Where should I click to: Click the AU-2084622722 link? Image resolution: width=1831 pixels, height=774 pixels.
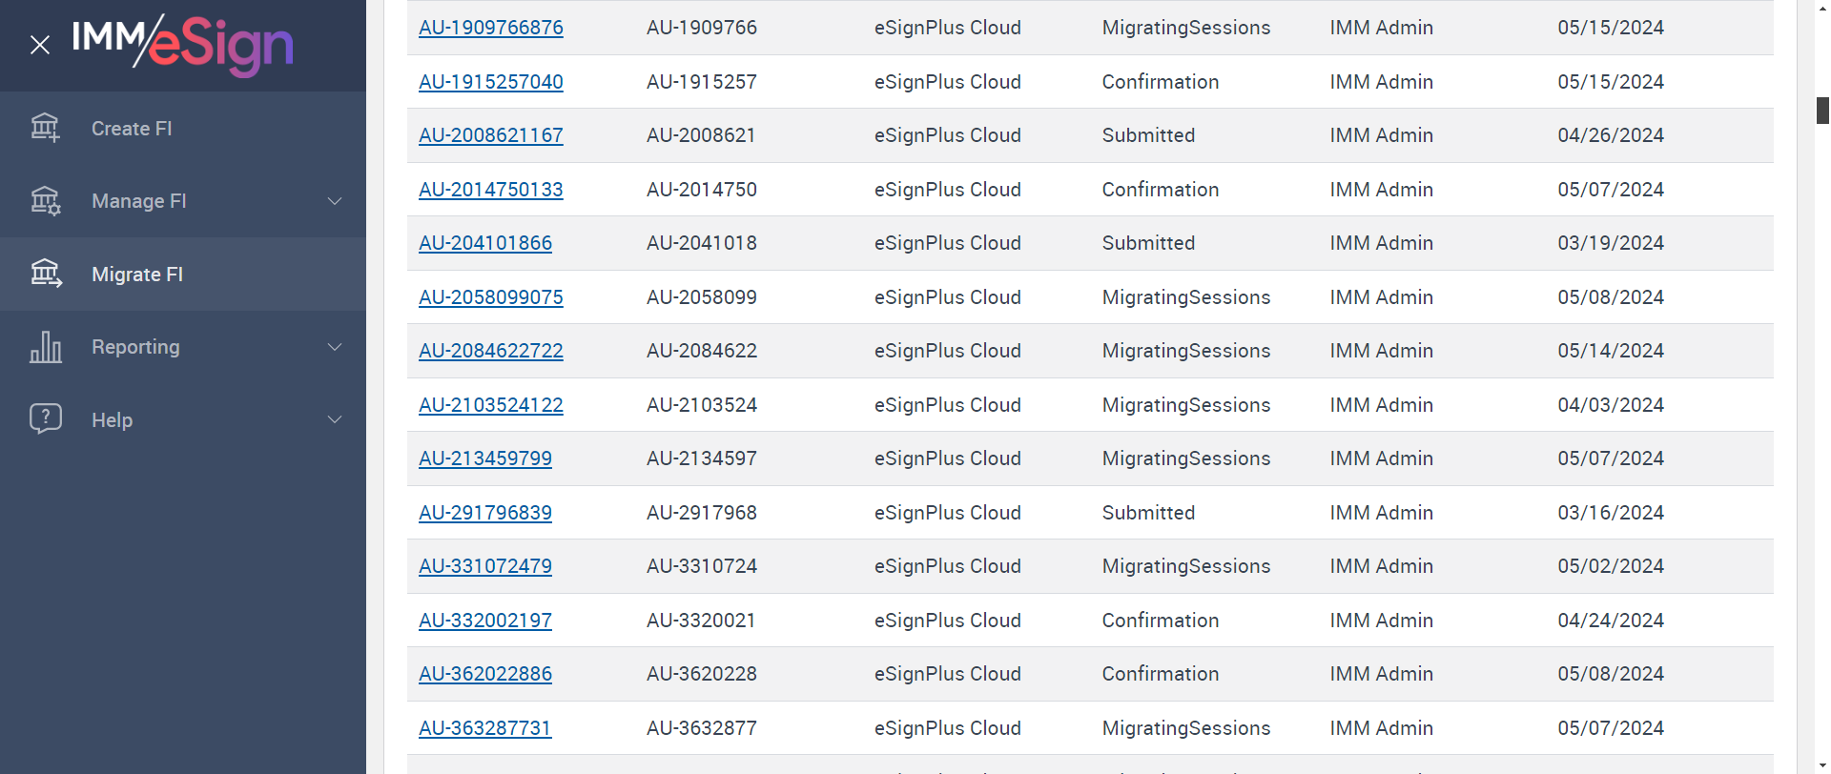pyautogui.click(x=490, y=351)
